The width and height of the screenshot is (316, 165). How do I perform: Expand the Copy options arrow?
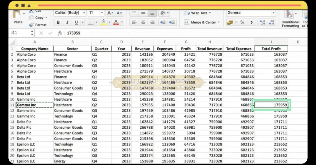pos(46,18)
